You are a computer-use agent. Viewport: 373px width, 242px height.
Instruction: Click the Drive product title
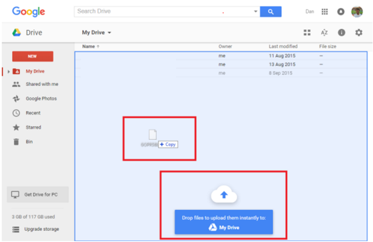pos(34,32)
